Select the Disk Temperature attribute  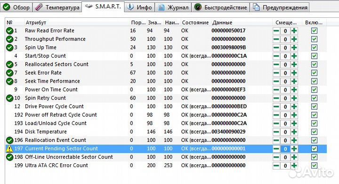tap(166, 131)
